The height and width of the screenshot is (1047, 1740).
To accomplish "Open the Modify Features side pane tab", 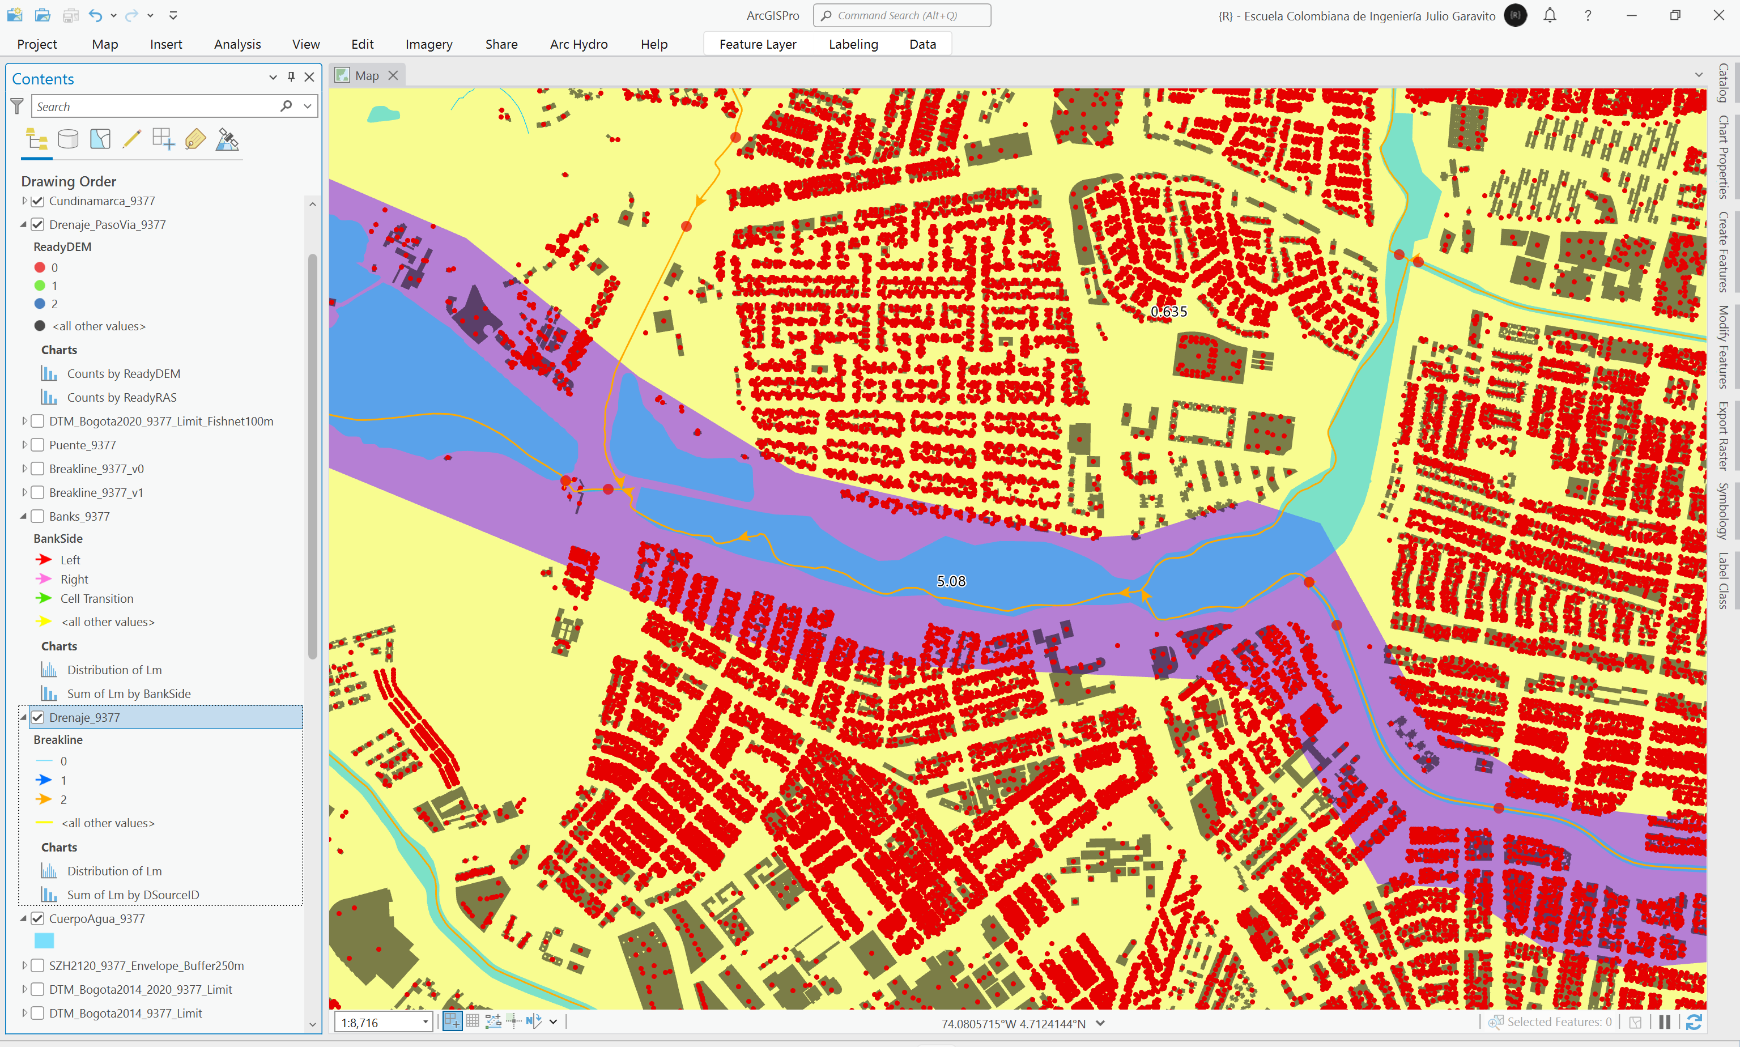I will (x=1724, y=346).
